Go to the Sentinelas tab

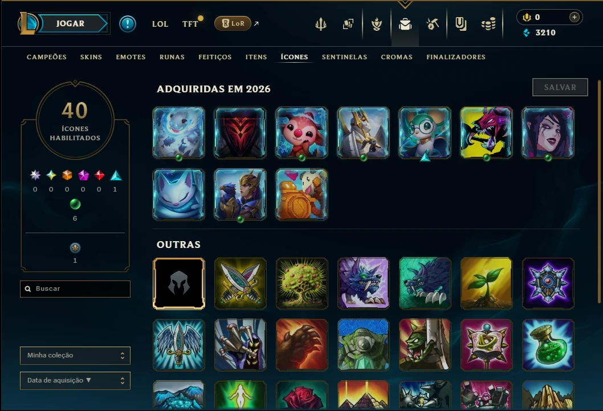345,57
